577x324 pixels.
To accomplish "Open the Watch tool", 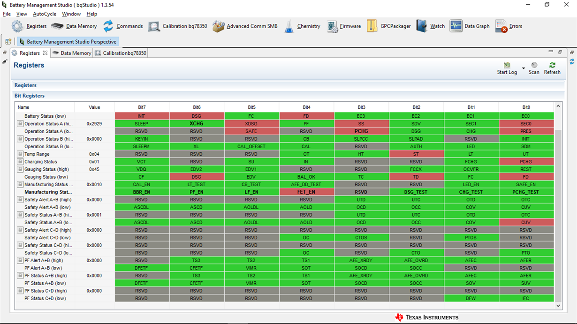I will (430, 26).
